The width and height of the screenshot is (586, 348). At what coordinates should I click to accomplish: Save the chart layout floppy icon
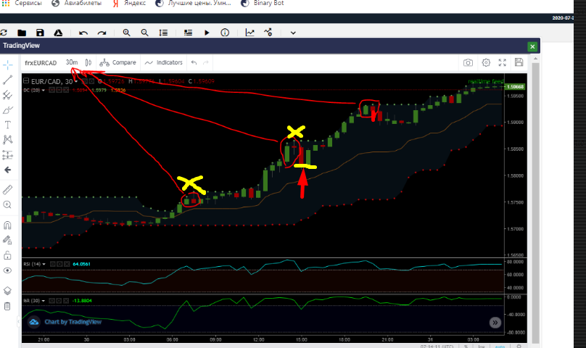[x=519, y=62]
